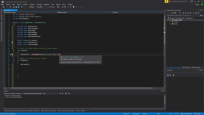Image resolution: width=204 pixels, height=115 pixels.
Task: Toggle pin on the BomberMan.cs tab
Action: [x=14, y=10]
